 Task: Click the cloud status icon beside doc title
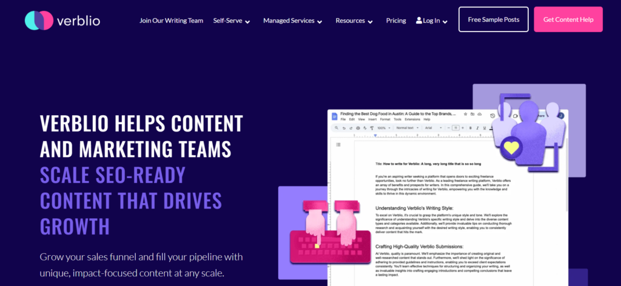480,114
